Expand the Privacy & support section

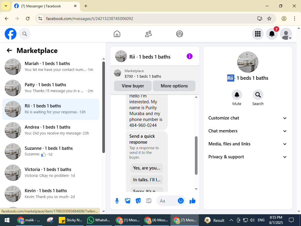click(248, 157)
